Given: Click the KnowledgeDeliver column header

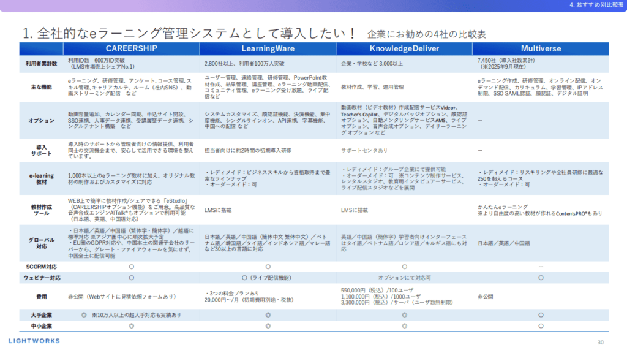Looking at the screenshot, I should point(404,48).
